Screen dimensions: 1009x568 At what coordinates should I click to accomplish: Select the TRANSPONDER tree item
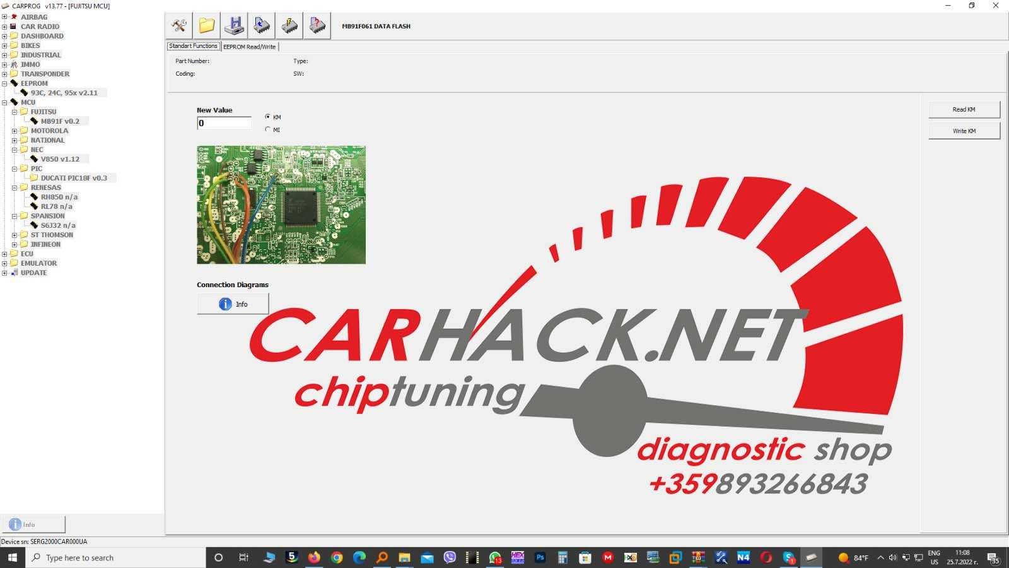(45, 74)
